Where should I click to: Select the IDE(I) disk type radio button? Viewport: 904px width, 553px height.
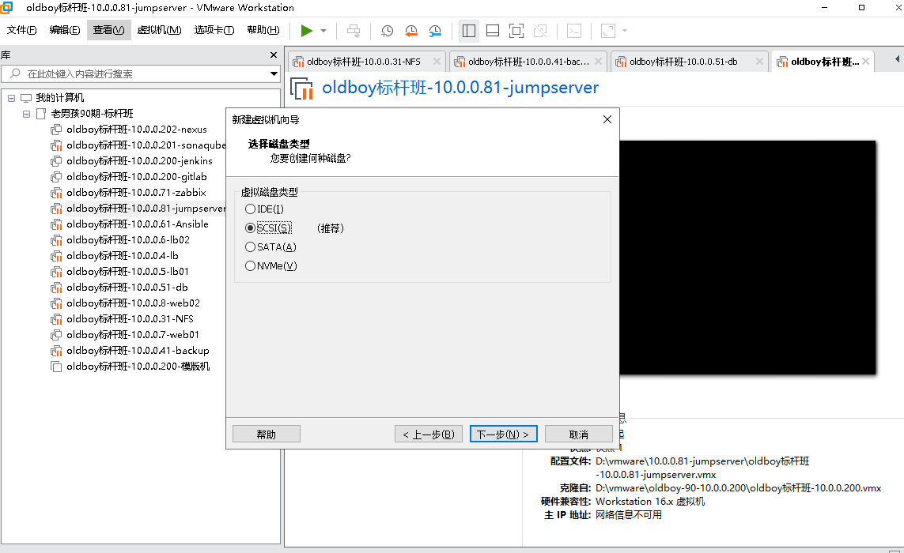tap(250, 209)
